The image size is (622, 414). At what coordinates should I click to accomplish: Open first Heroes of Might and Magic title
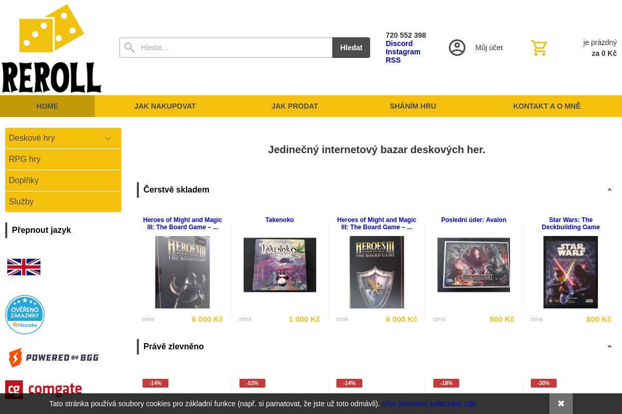coord(182,224)
